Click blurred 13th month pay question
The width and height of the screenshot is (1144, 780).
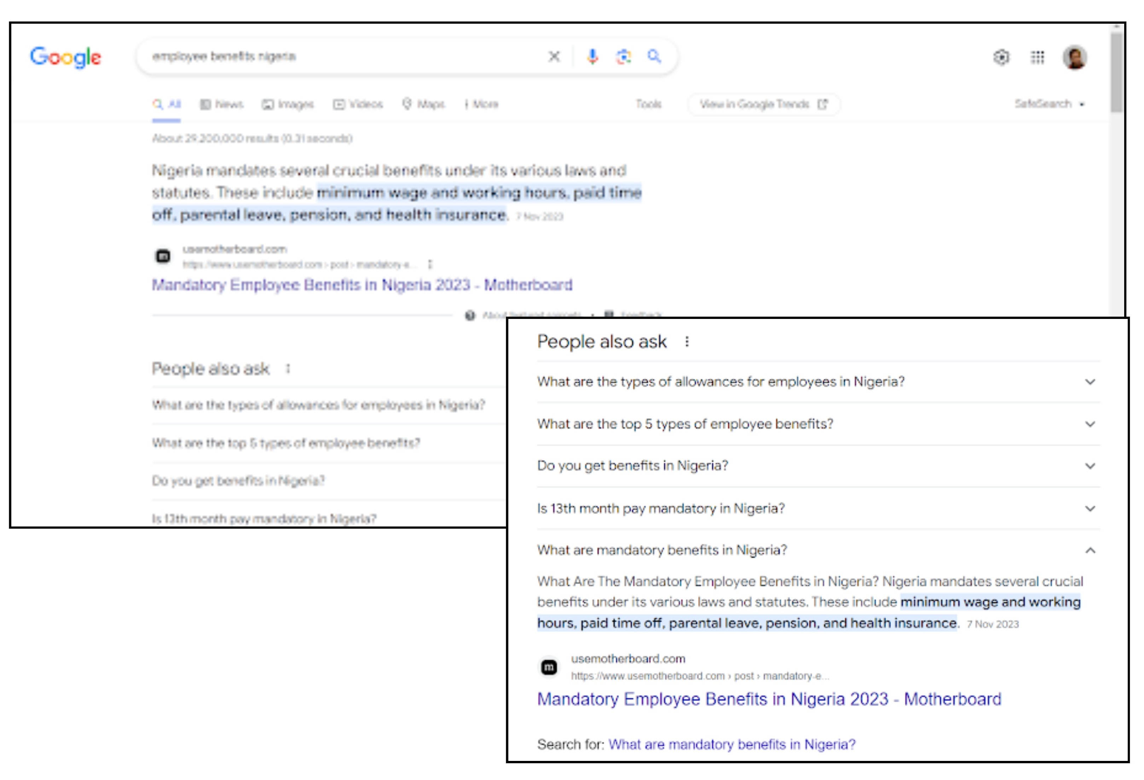tap(264, 519)
